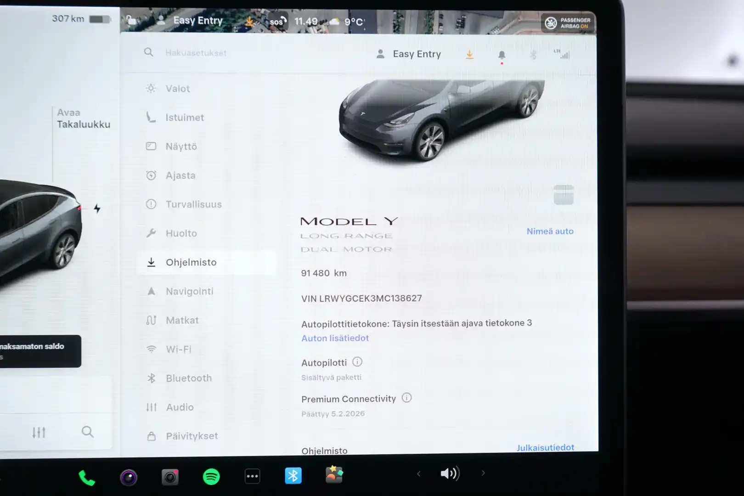This screenshot has height=496, width=744.
Task: Select the Ohjelmisto software menu item
Action: (207, 262)
